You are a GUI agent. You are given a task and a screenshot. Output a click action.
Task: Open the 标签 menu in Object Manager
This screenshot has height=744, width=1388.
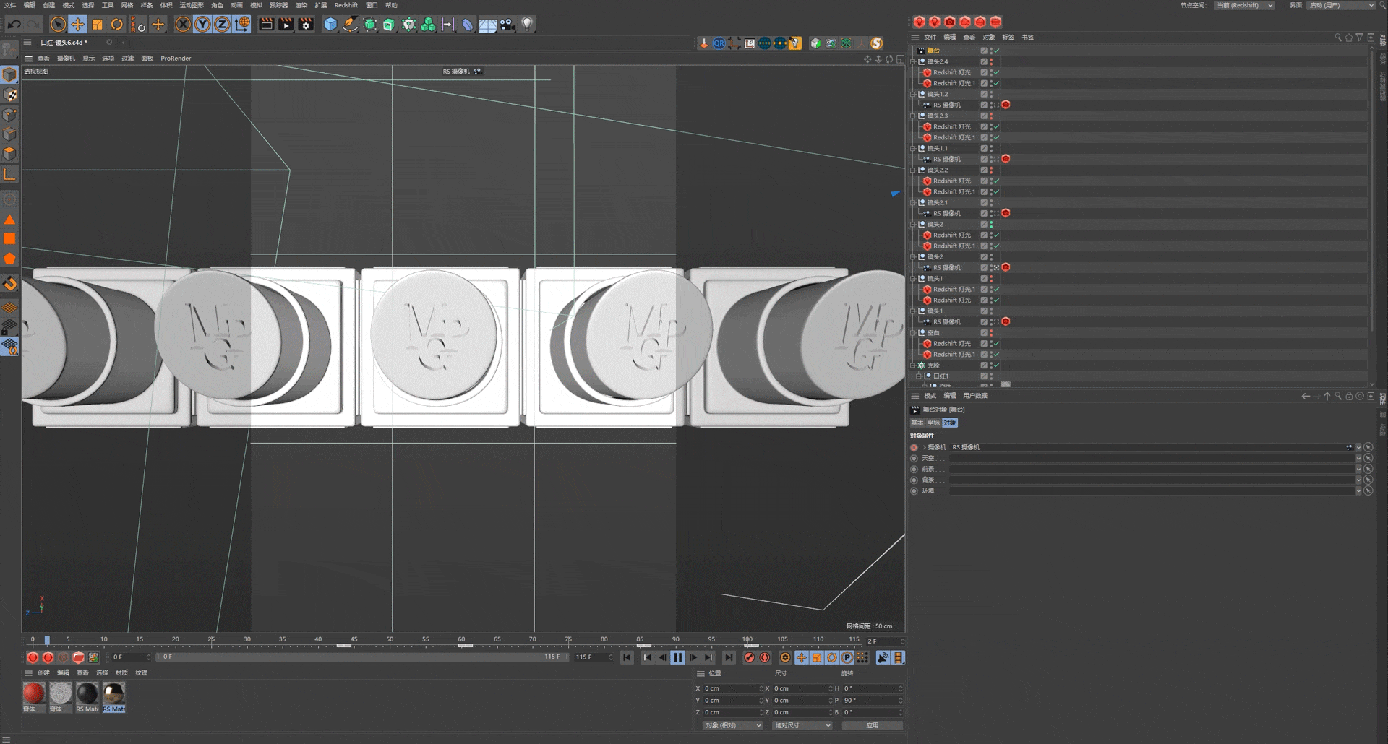1008,38
